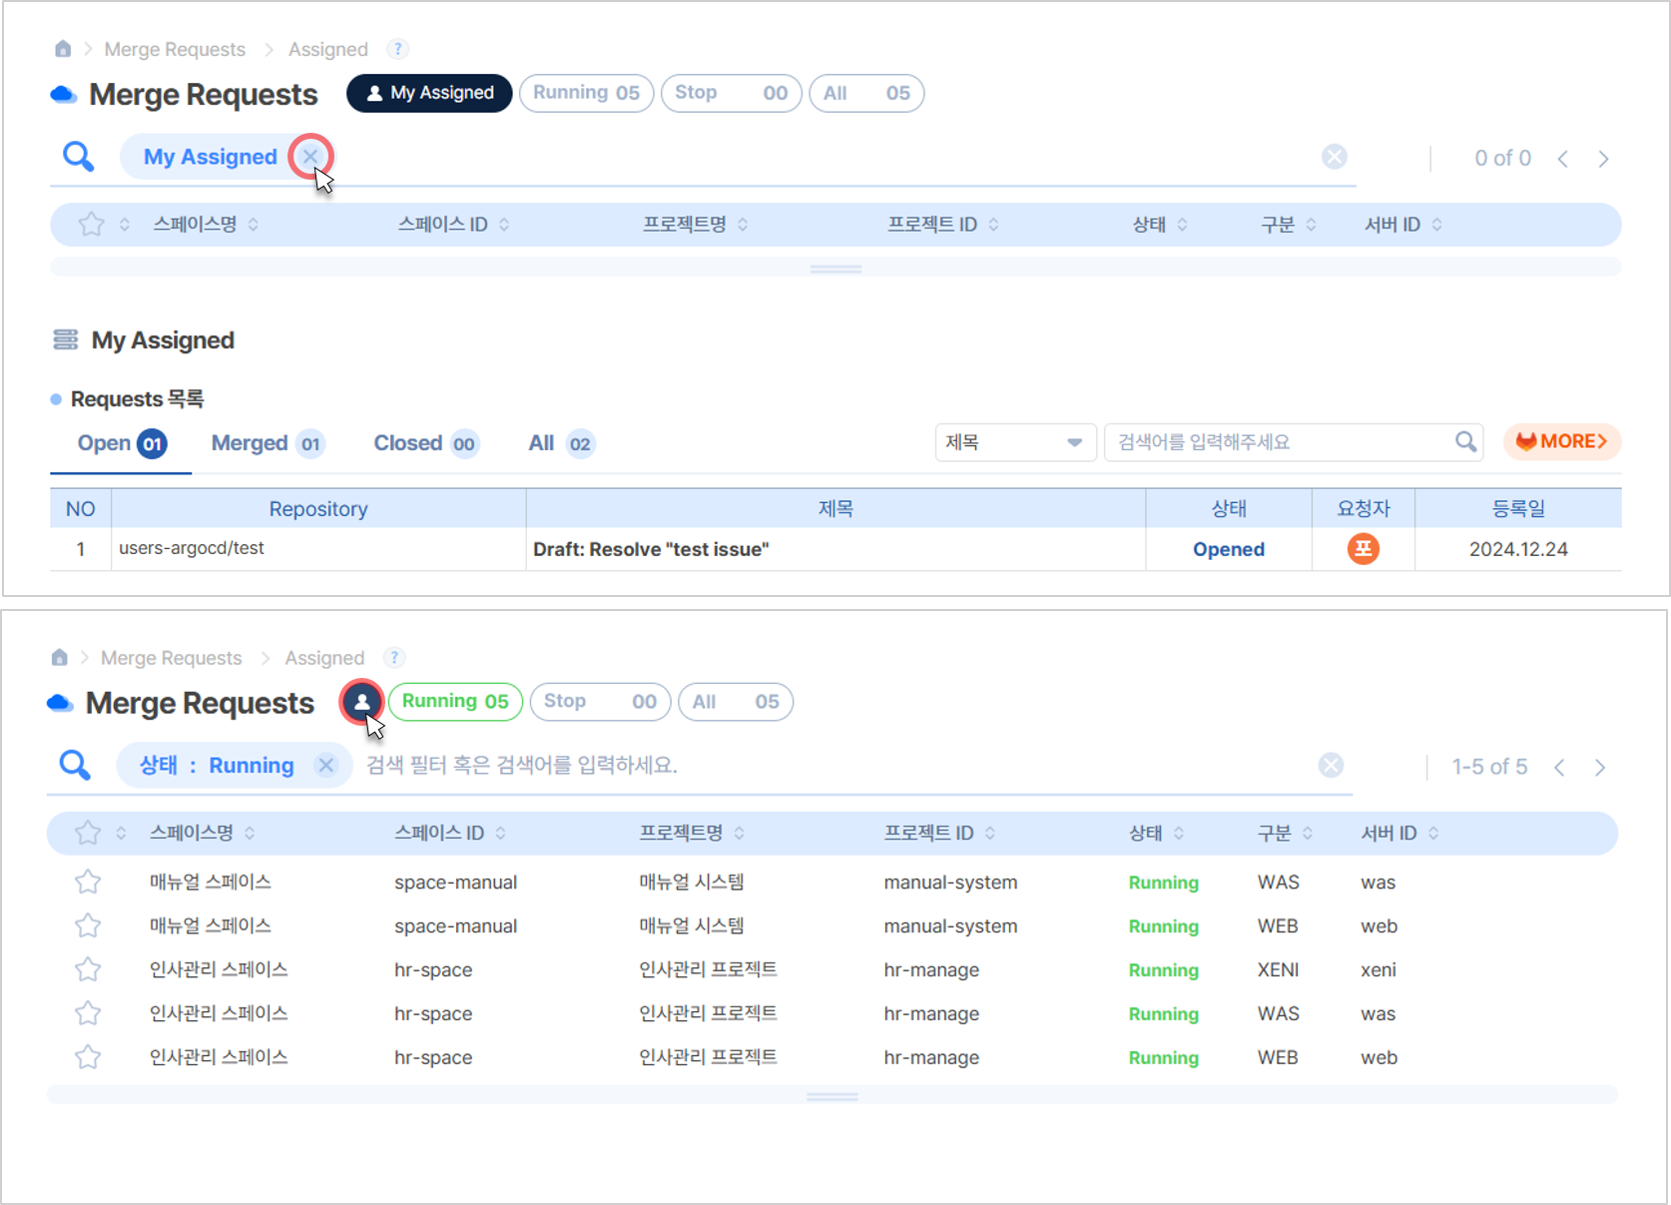This screenshot has width=1671, height=1205.
Task: Go to previous page next to 1-5 of 5
Action: 1559,767
